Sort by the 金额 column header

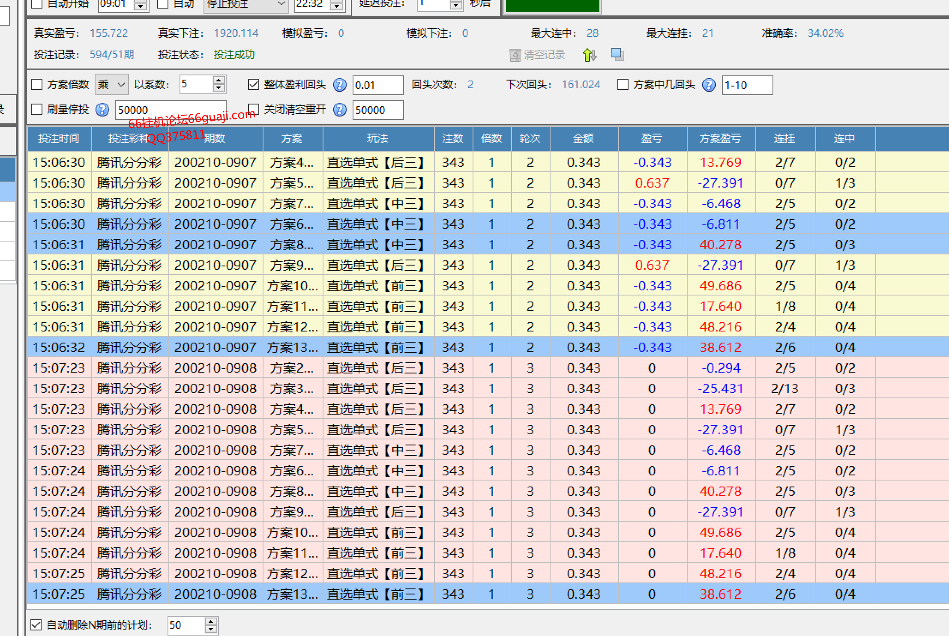click(x=584, y=139)
